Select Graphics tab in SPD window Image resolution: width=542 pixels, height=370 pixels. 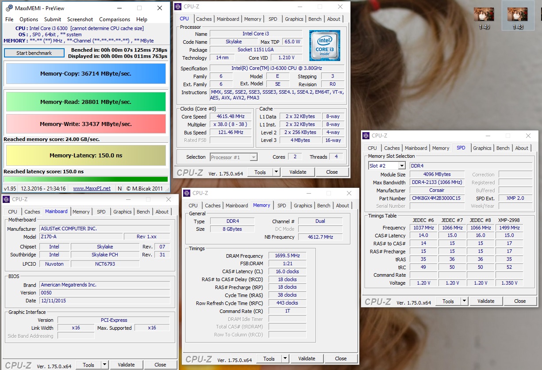(482, 148)
